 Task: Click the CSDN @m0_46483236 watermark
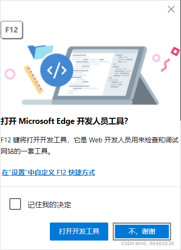coord(147,243)
